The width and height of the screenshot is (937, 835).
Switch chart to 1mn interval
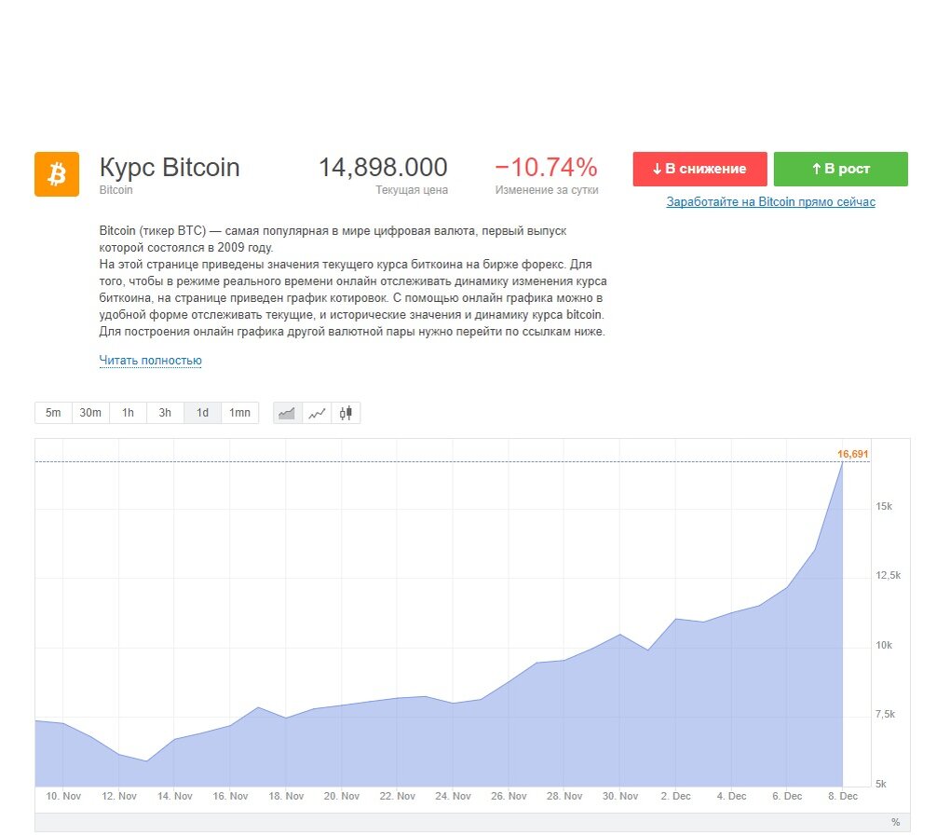[239, 413]
